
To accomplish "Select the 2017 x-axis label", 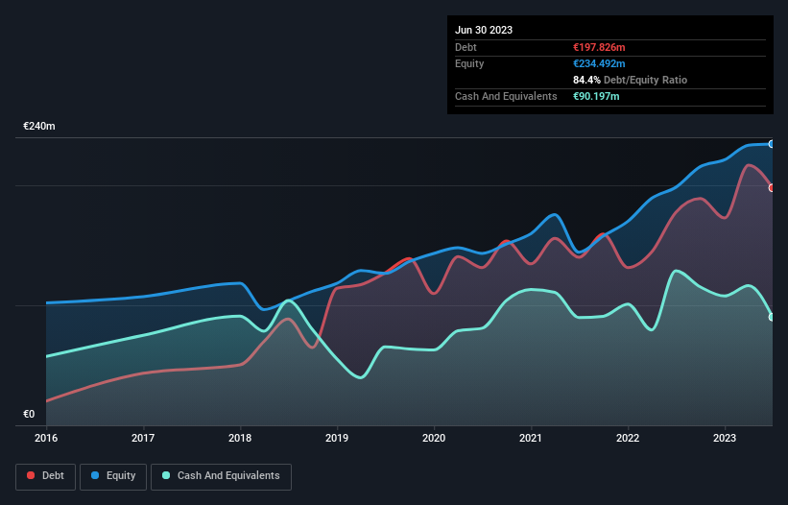I will point(143,438).
